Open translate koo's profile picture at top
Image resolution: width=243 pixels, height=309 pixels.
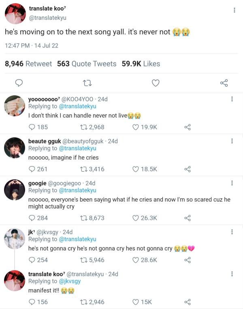15,14
